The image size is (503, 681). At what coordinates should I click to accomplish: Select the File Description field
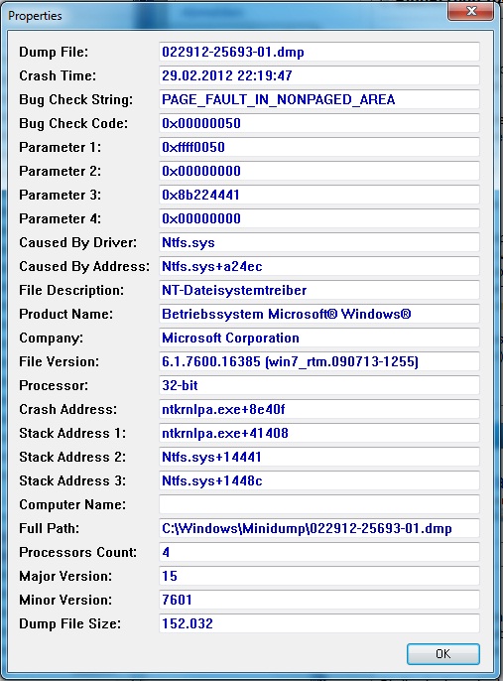[319, 290]
